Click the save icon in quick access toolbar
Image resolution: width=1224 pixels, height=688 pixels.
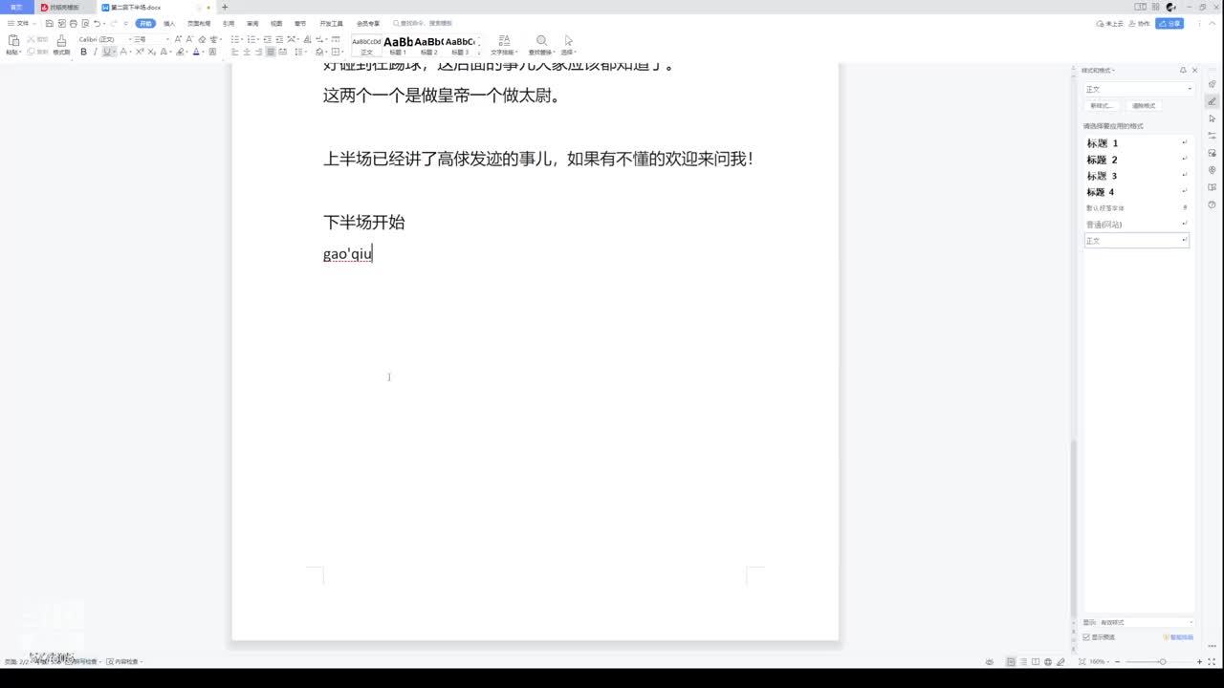click(50, 23)
